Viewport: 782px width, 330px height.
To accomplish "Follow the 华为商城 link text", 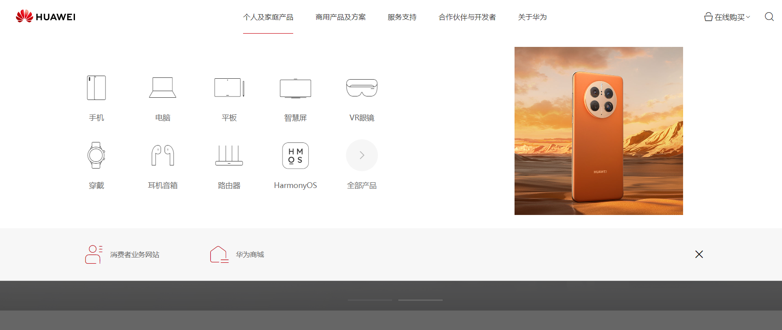I will (250, 254).
